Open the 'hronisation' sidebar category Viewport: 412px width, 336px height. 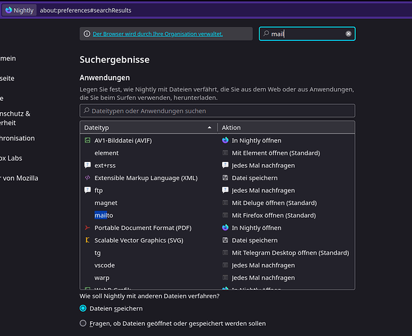[17, 138]
